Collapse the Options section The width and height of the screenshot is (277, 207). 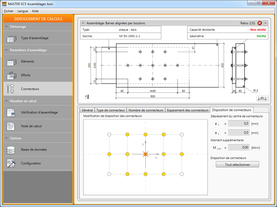pyautogui.click(x=6, y=138)
